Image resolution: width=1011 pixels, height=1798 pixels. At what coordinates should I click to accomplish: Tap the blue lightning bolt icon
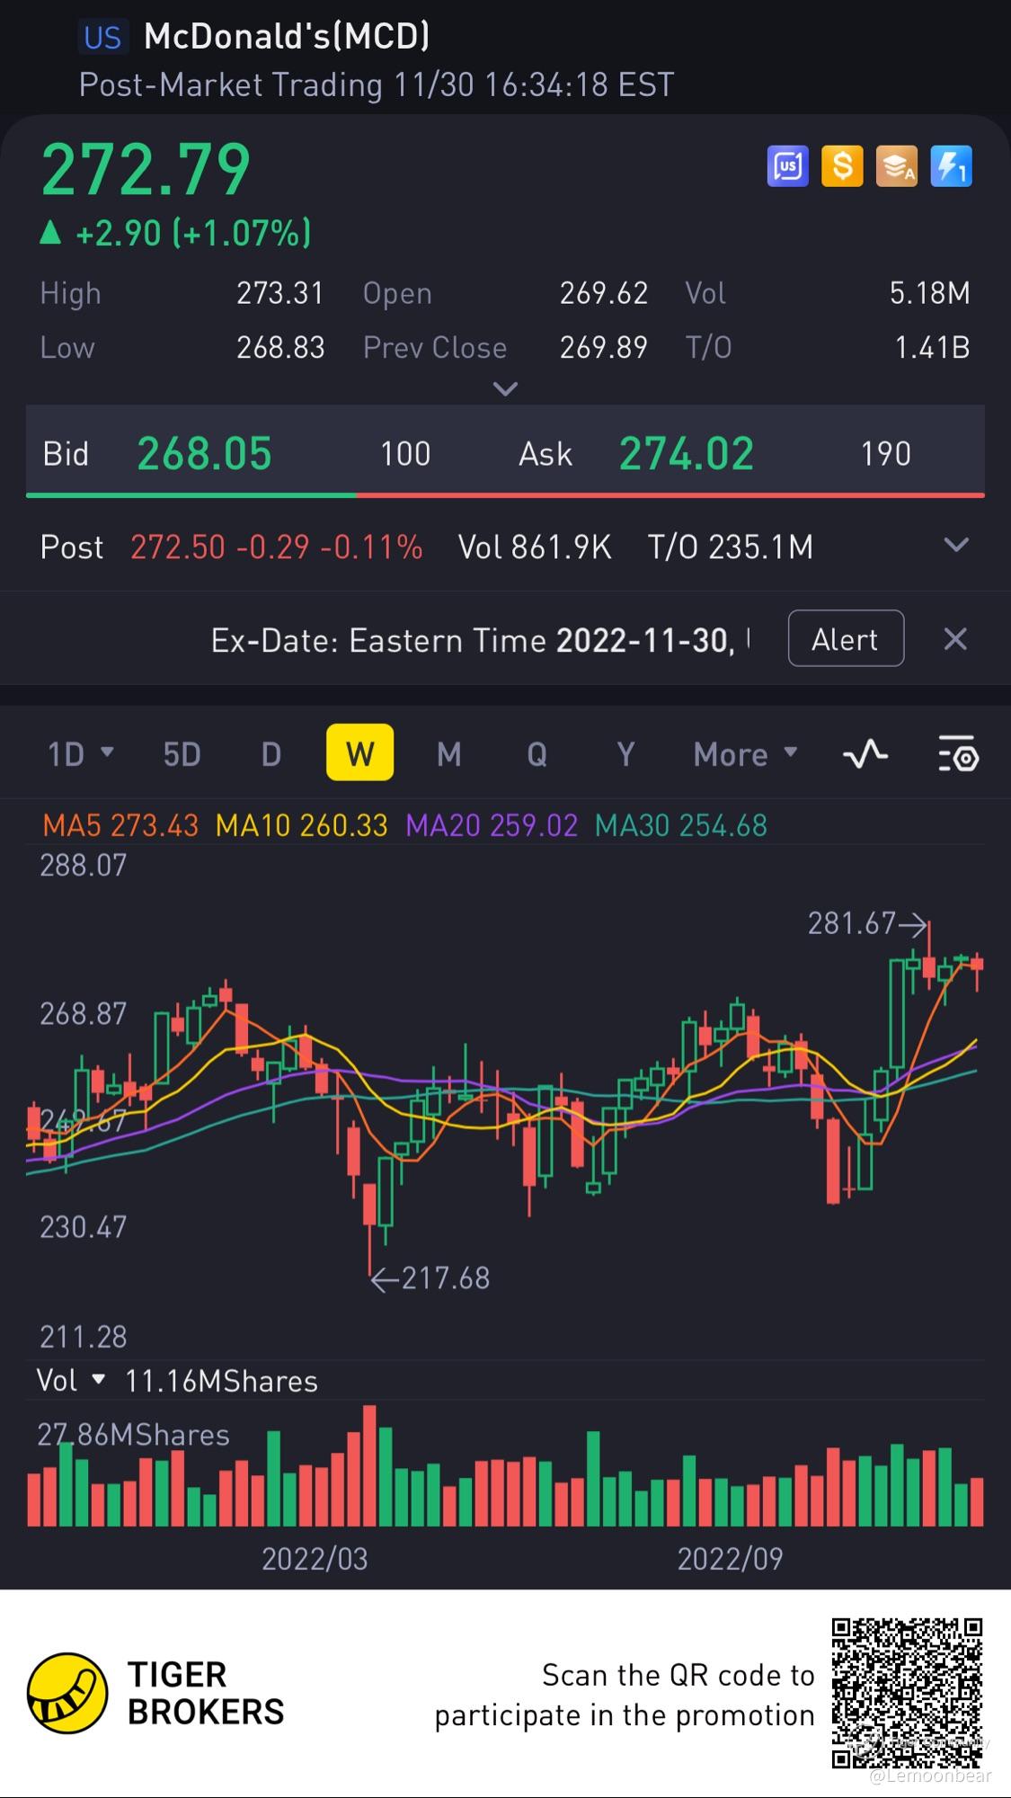click(951, 166)
